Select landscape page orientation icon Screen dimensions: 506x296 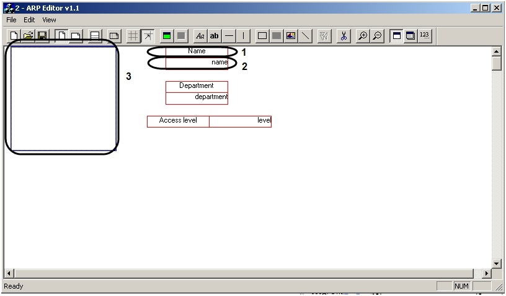coord(76,36)
